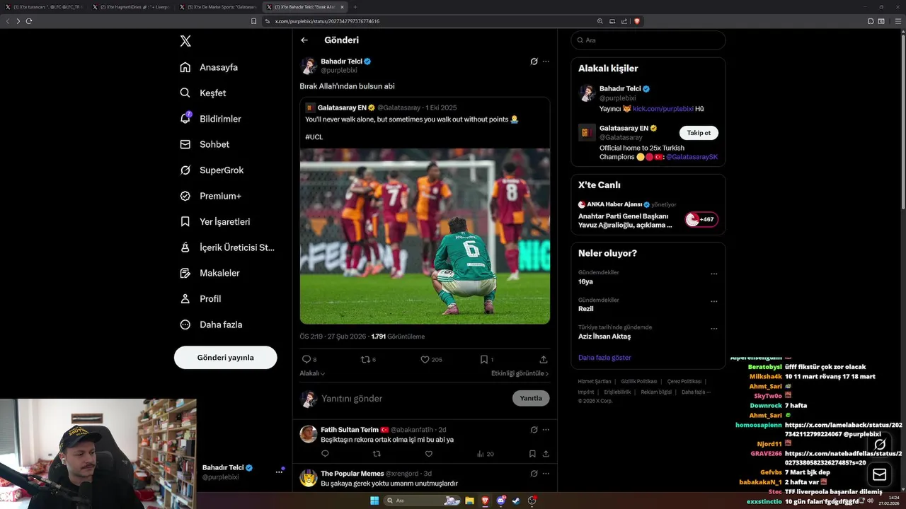Open more options for the Rezil trend

[x=713, y=301]
